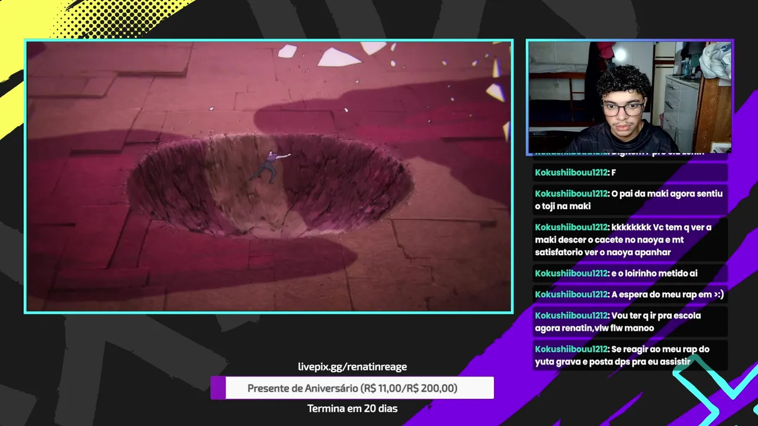Image resolution: width=758 pixels, height=426 pixels.
Task: Click the 'Termina em 20 dias' text
Action: (352, 408)
